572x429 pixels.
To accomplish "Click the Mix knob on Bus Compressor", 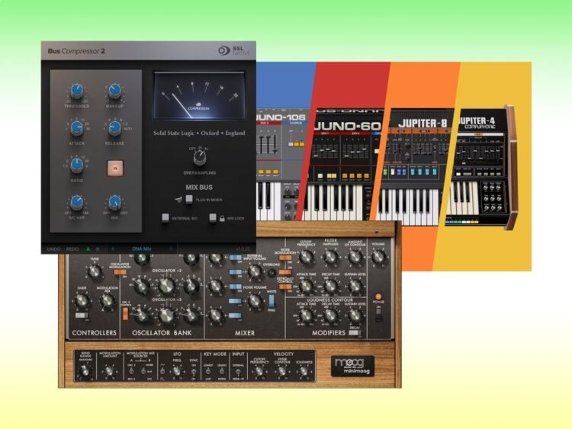I will tap(114, 203).
